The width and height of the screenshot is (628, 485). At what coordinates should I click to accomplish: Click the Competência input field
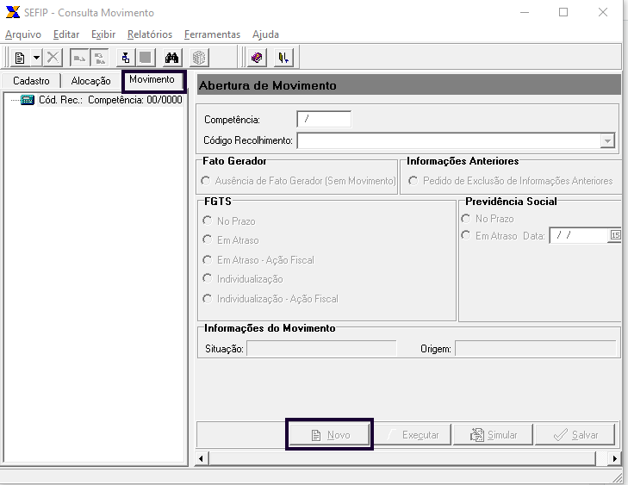324,119
